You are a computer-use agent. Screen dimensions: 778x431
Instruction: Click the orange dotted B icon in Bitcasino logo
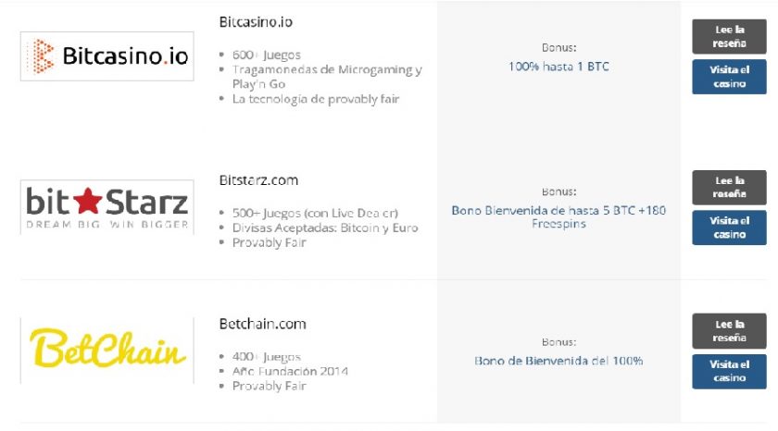point(43,56)
